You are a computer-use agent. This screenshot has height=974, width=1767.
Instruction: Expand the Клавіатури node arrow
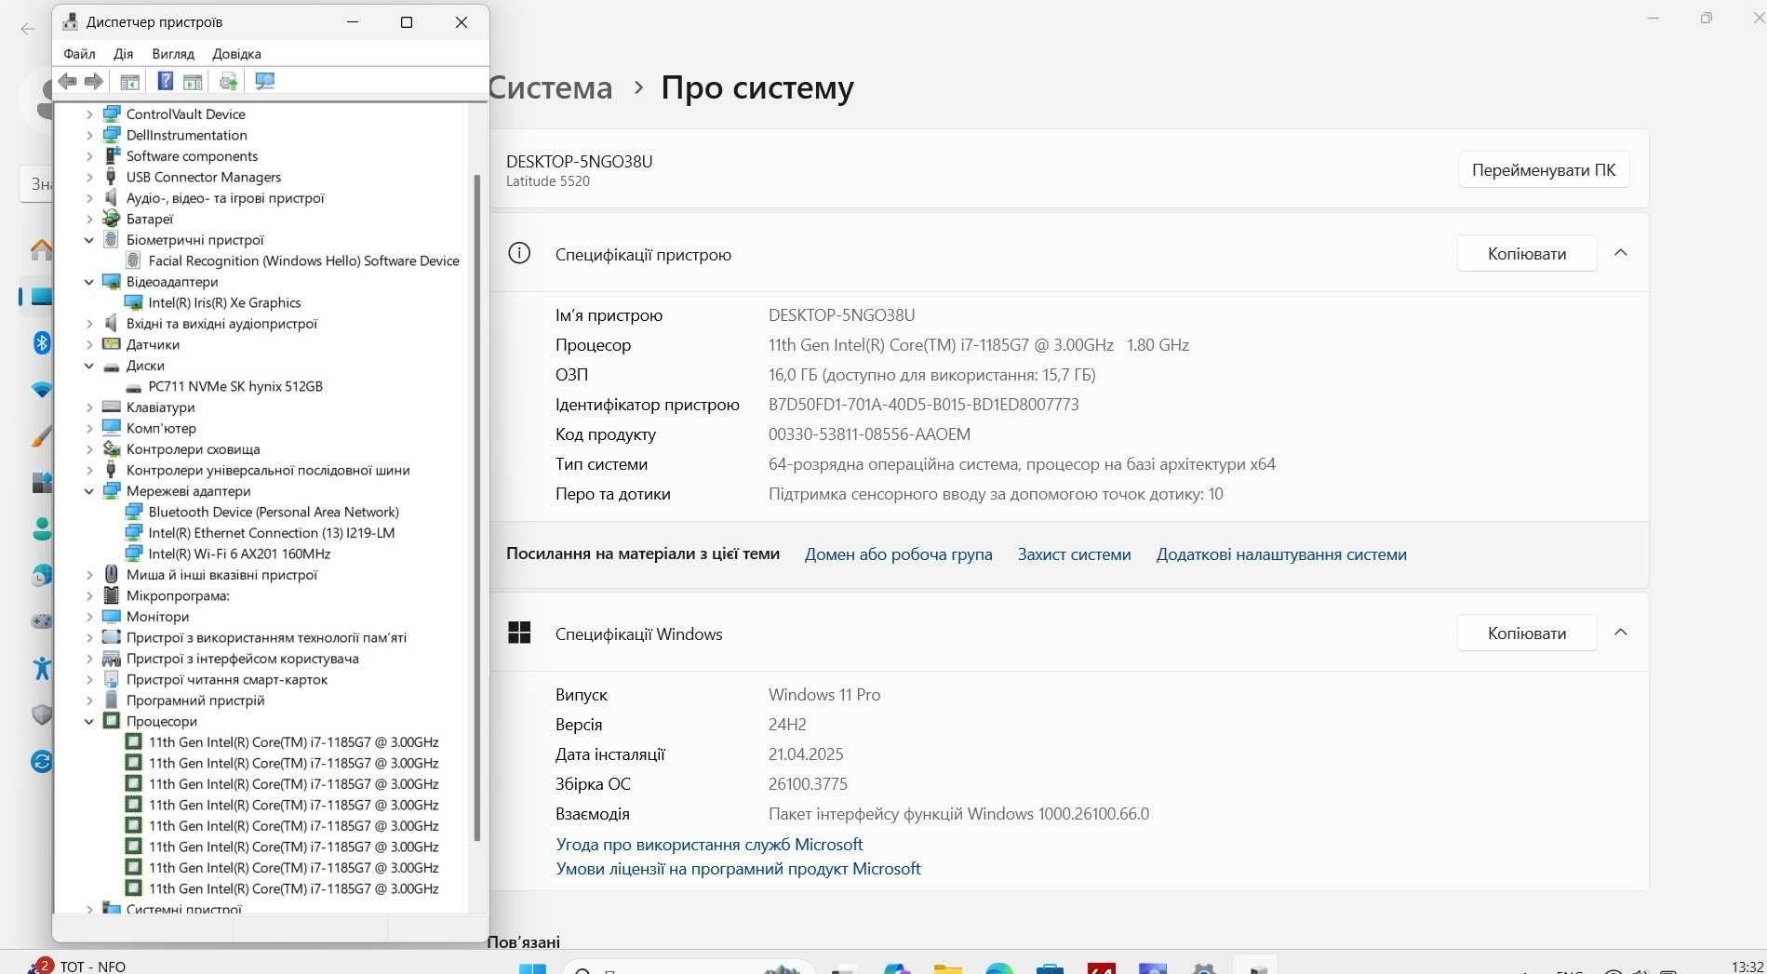[89, 407]
